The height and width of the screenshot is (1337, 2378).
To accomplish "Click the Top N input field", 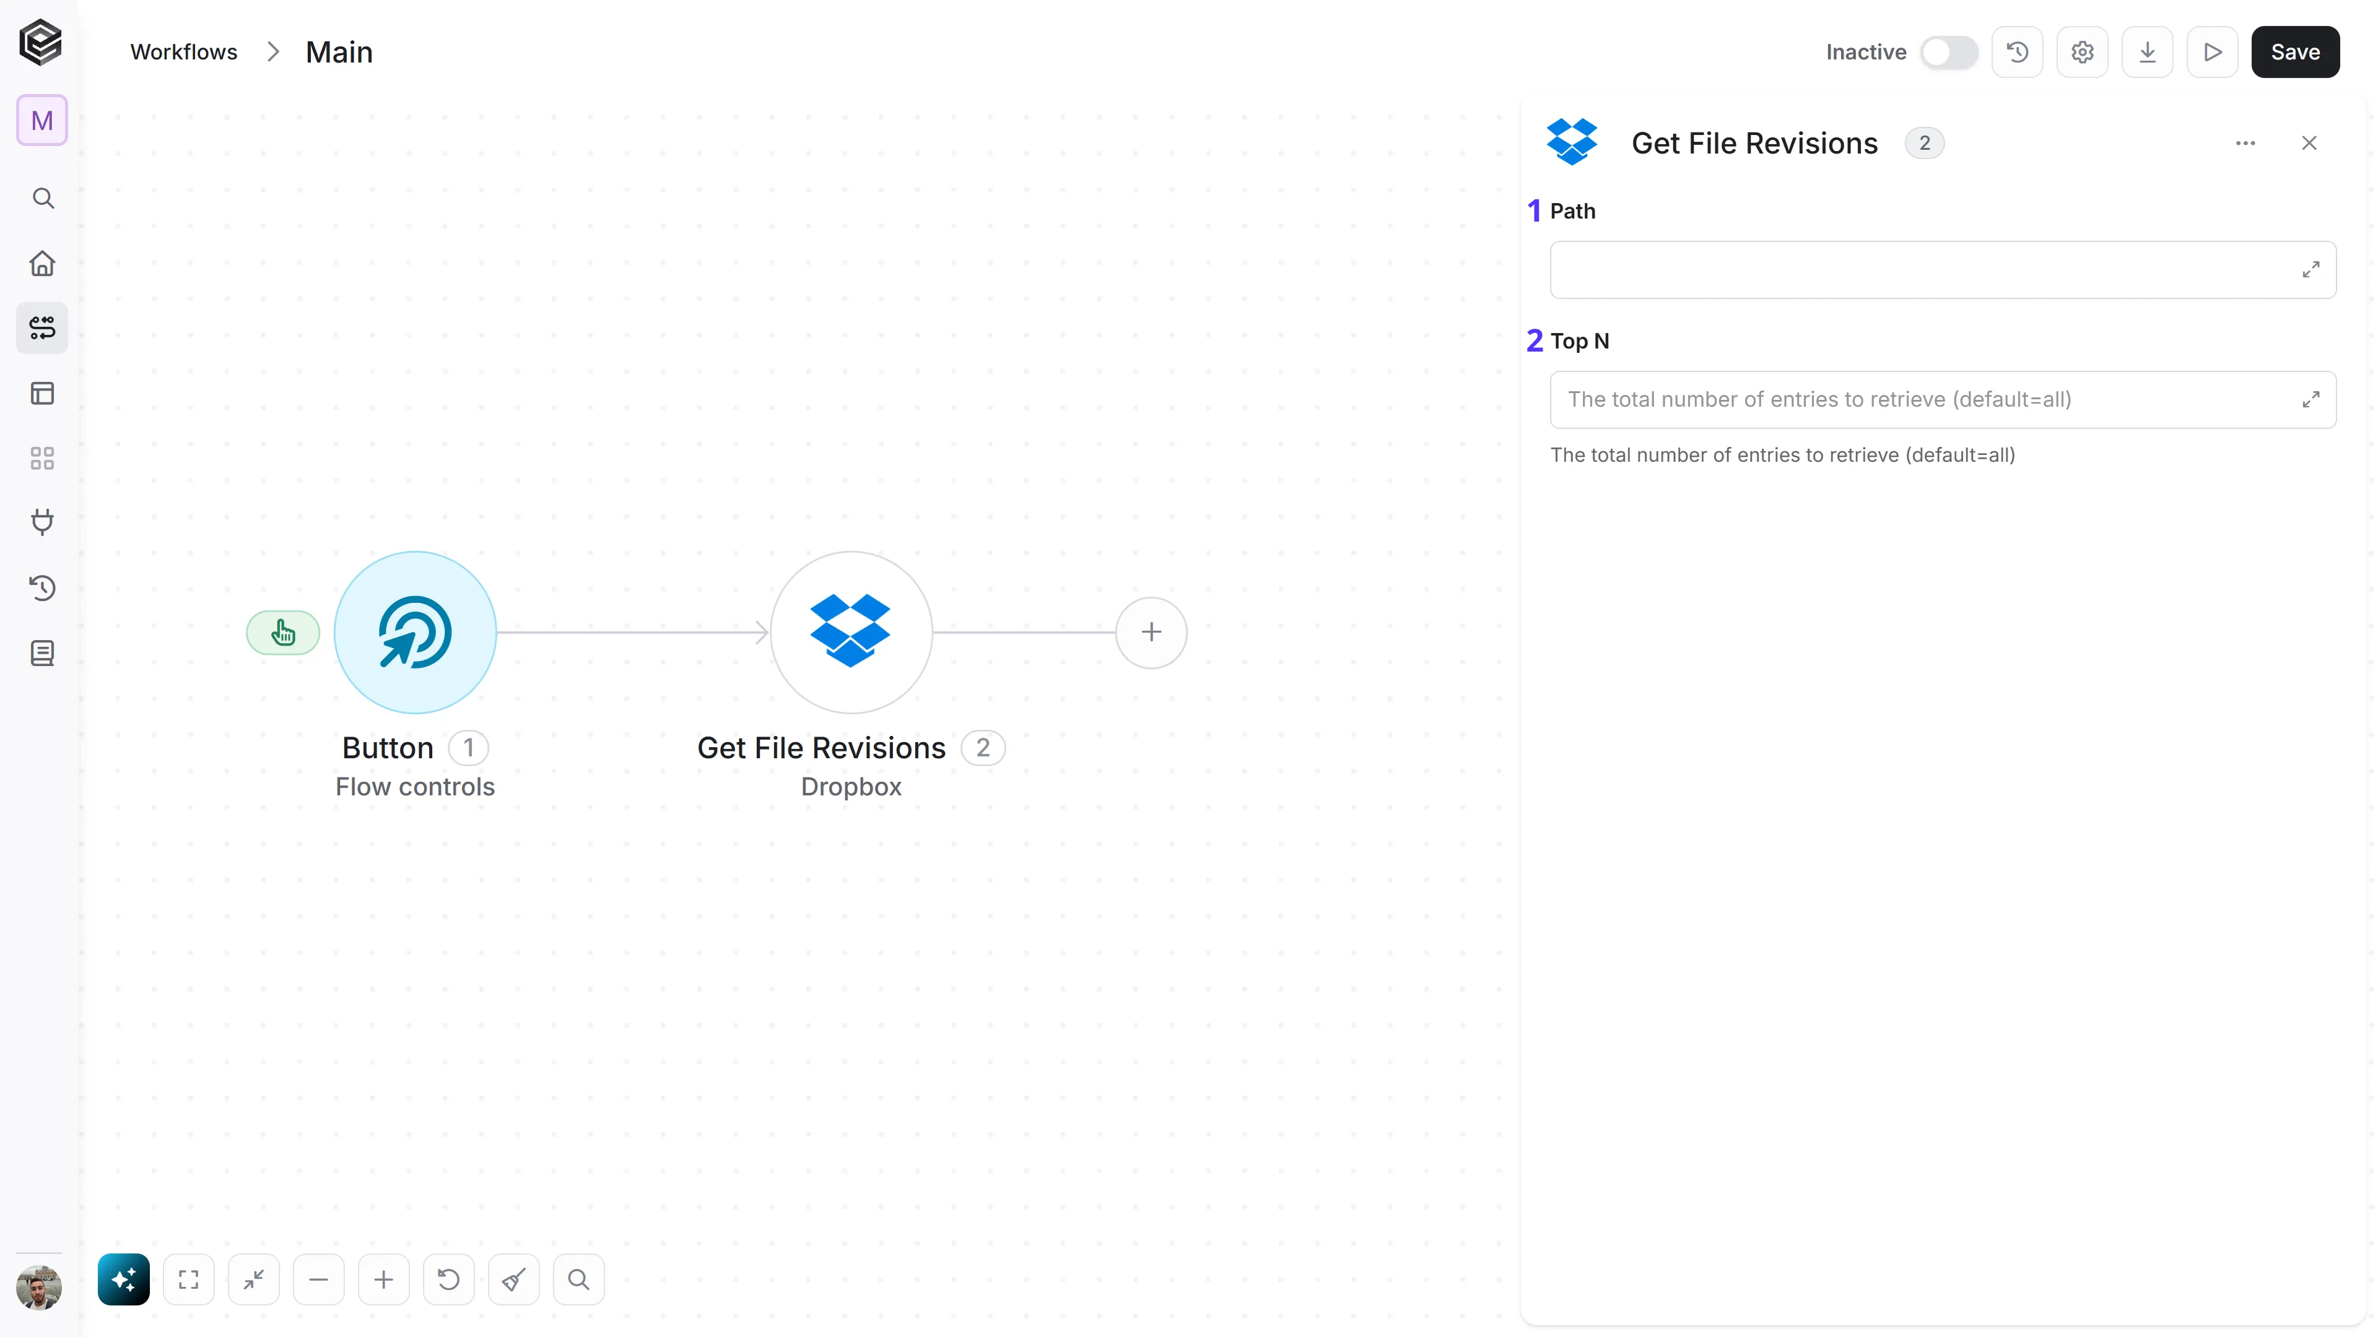I will click(1942, 399).
